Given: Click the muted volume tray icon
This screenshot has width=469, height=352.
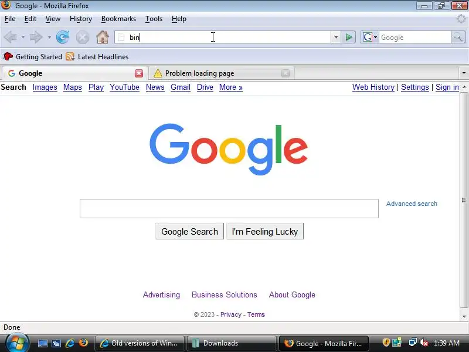Looking at the screenshot, I should click(x=424, y=343).
